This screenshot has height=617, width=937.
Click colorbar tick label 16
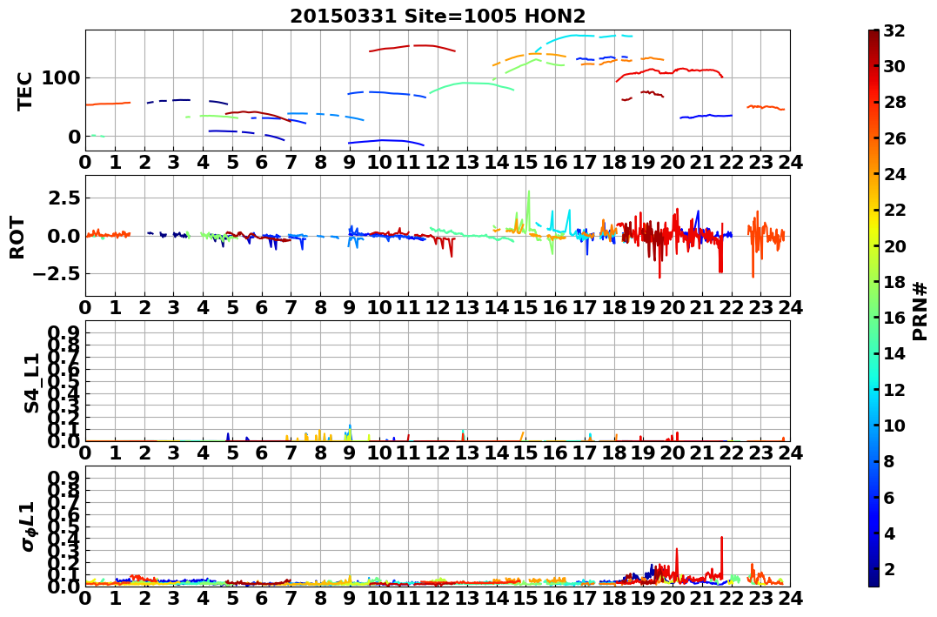pos(894,318)
